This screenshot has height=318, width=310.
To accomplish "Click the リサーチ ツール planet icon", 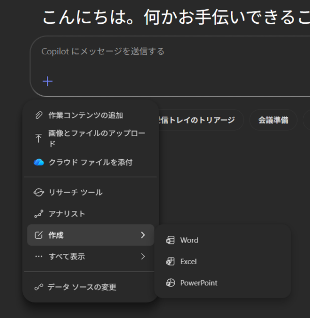I will click(x=39, y=192).
